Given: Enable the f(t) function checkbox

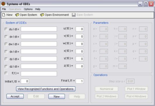Looking at the screenshot, I should point(6,73).
